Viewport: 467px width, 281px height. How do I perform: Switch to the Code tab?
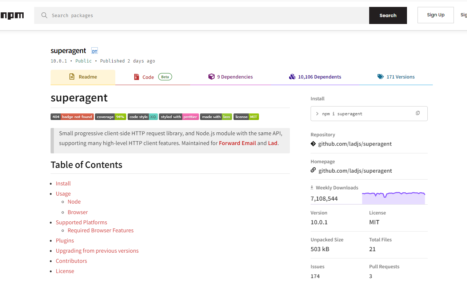[x=152, y=77]
